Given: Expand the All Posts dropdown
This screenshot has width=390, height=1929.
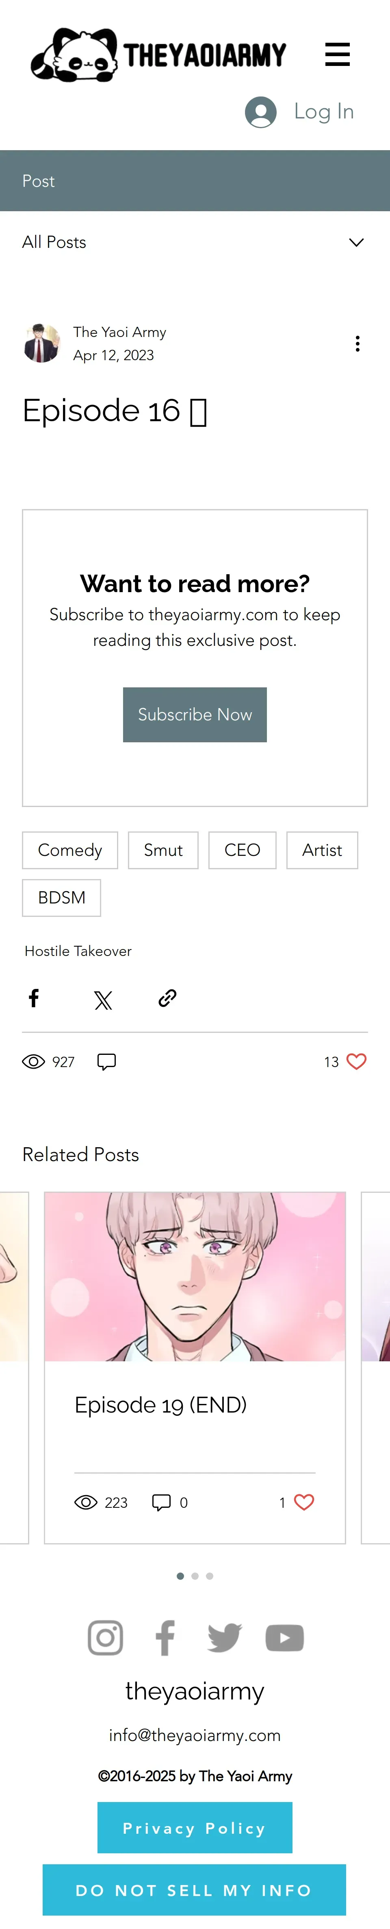Looking at the screenshot, I should click(356, 242).
